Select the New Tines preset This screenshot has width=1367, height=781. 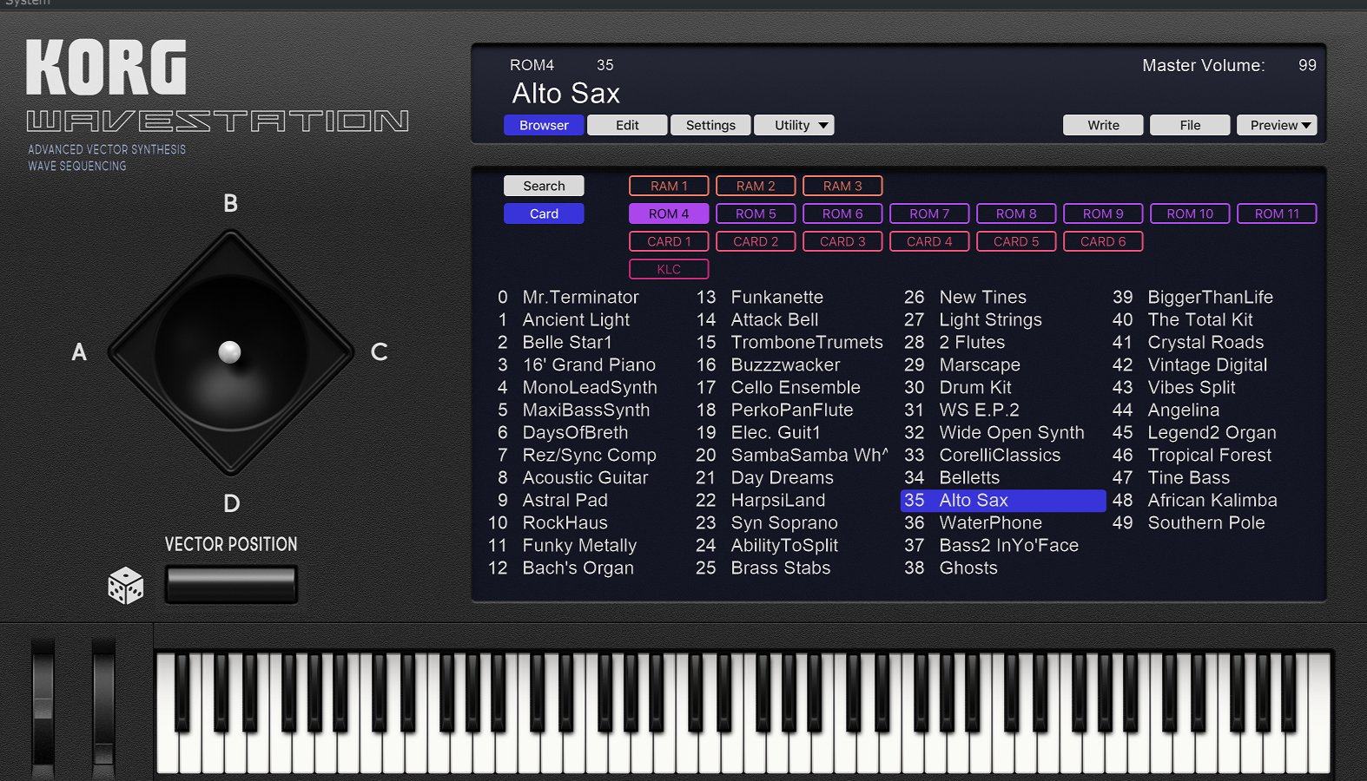click(x=982, y=297)
